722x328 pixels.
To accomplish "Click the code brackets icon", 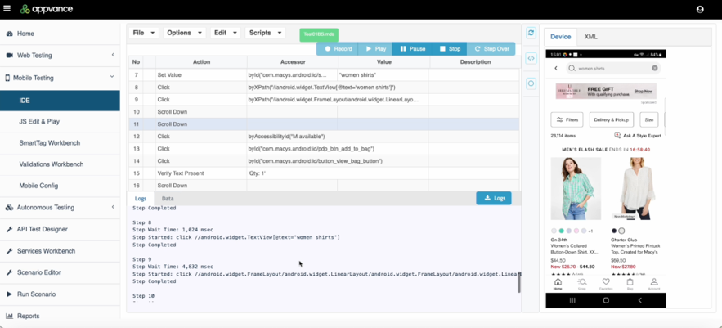I will 531,58.
